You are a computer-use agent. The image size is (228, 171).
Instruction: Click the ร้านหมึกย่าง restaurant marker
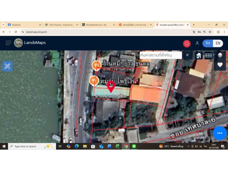click(96, 66)
